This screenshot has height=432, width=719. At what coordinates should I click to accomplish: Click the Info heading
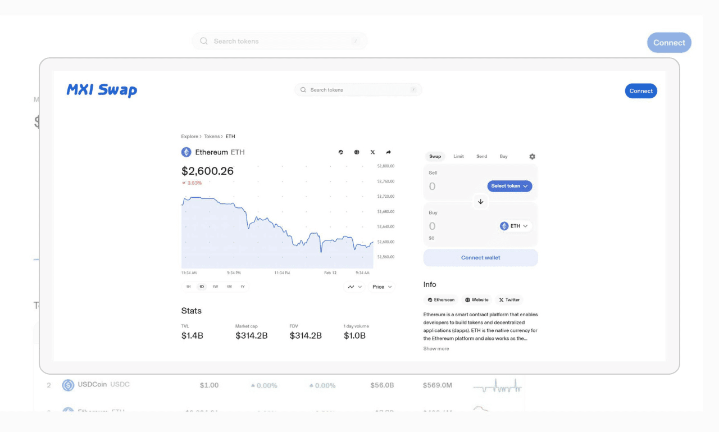[430, 285]
